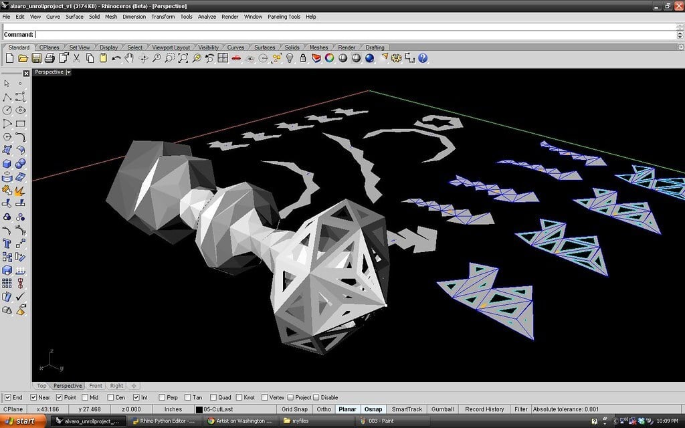
Task: Toggle Ortho mode in the status bar
Action: pyautogui.click(x=324, y=409)
